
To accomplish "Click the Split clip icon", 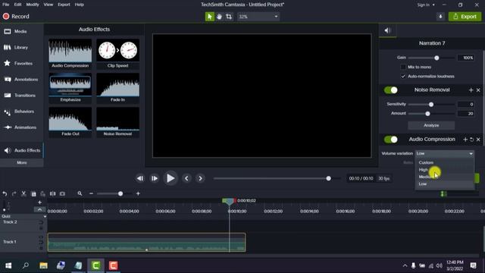I will click(52, 194).
